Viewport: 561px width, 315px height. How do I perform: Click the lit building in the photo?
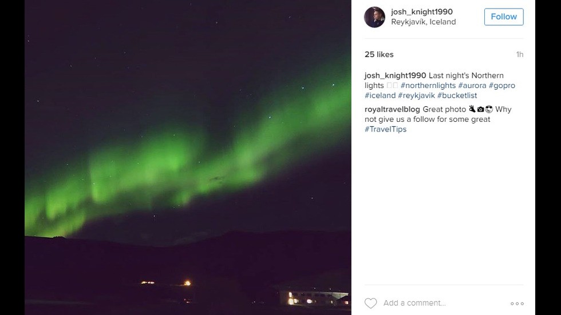coord(314,297)
